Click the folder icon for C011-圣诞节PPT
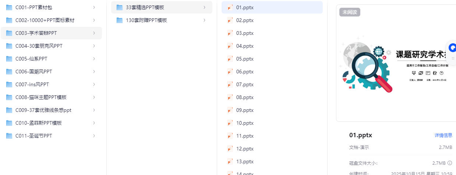The image size is (456, 175). pyautogui.click(x=9, y=136)
